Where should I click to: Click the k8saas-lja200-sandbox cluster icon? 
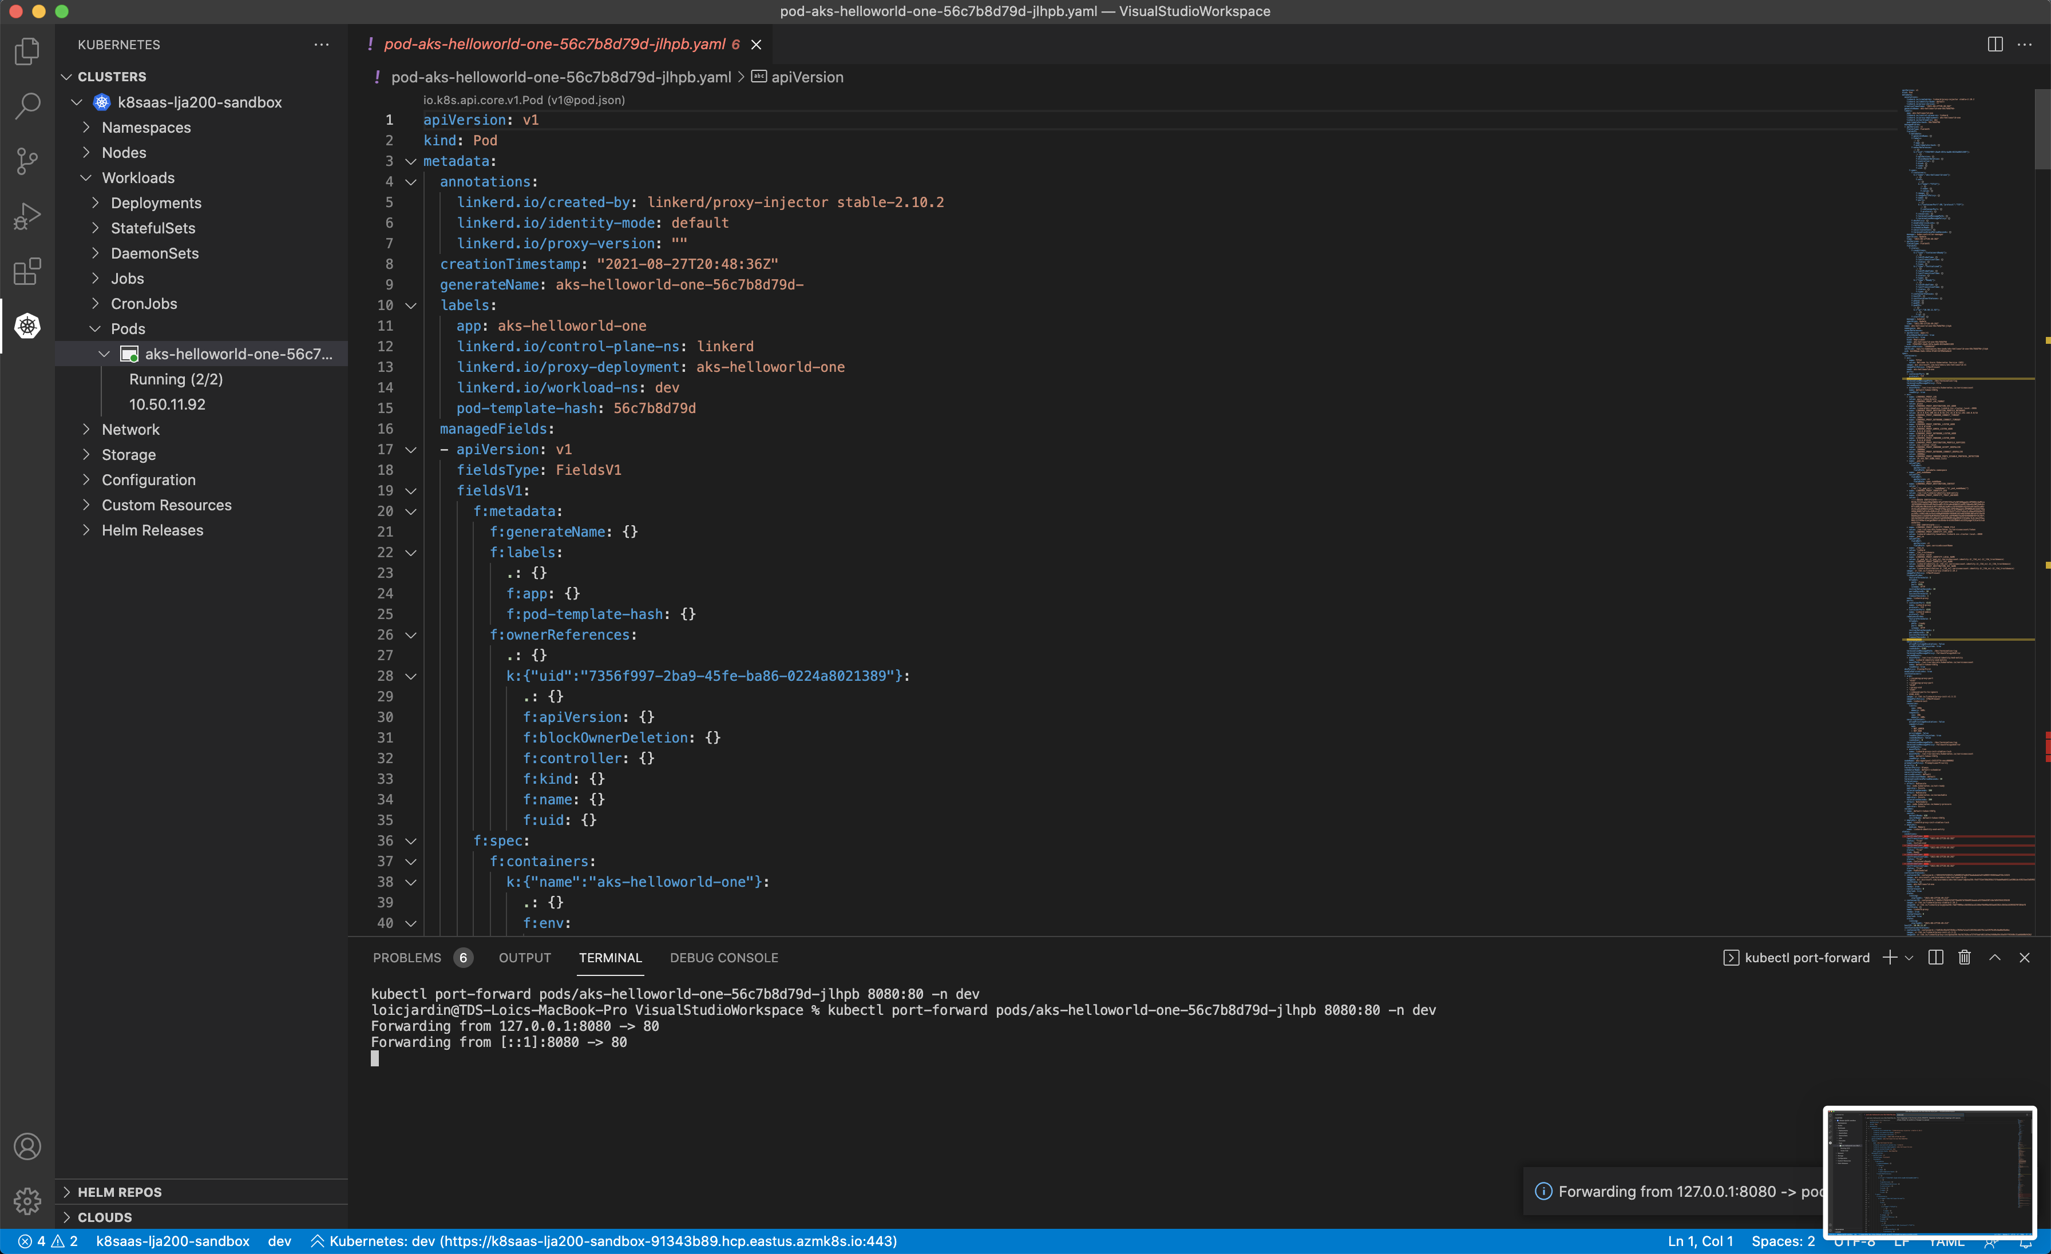coord(101,102)
